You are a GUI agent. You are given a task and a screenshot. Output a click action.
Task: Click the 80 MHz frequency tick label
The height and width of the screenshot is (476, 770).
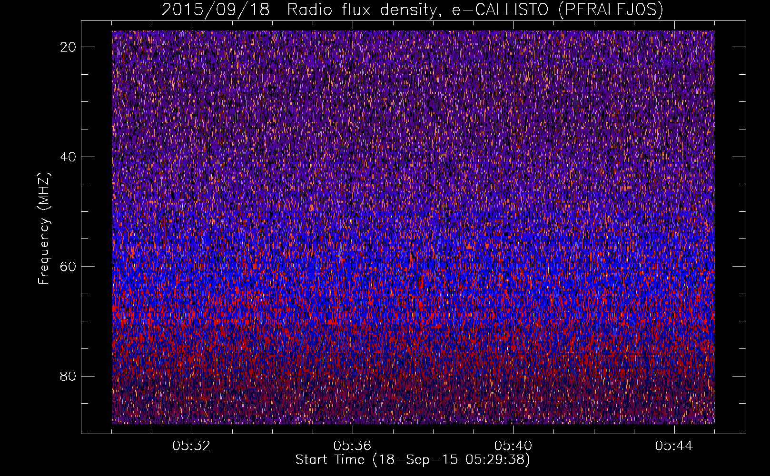(69, 376)
